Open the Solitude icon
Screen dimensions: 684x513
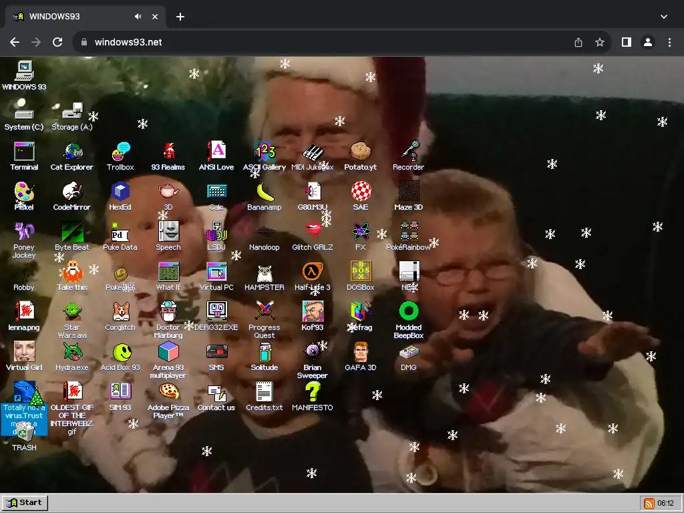[x=265, y=357]
